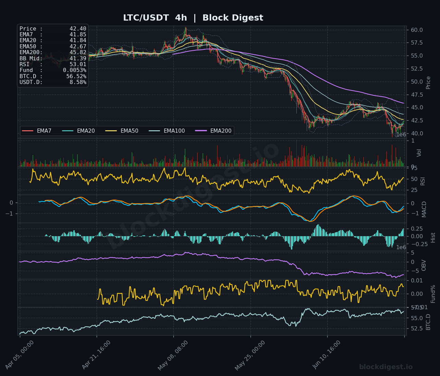Click the EMA7 legend label

[44, 131]
